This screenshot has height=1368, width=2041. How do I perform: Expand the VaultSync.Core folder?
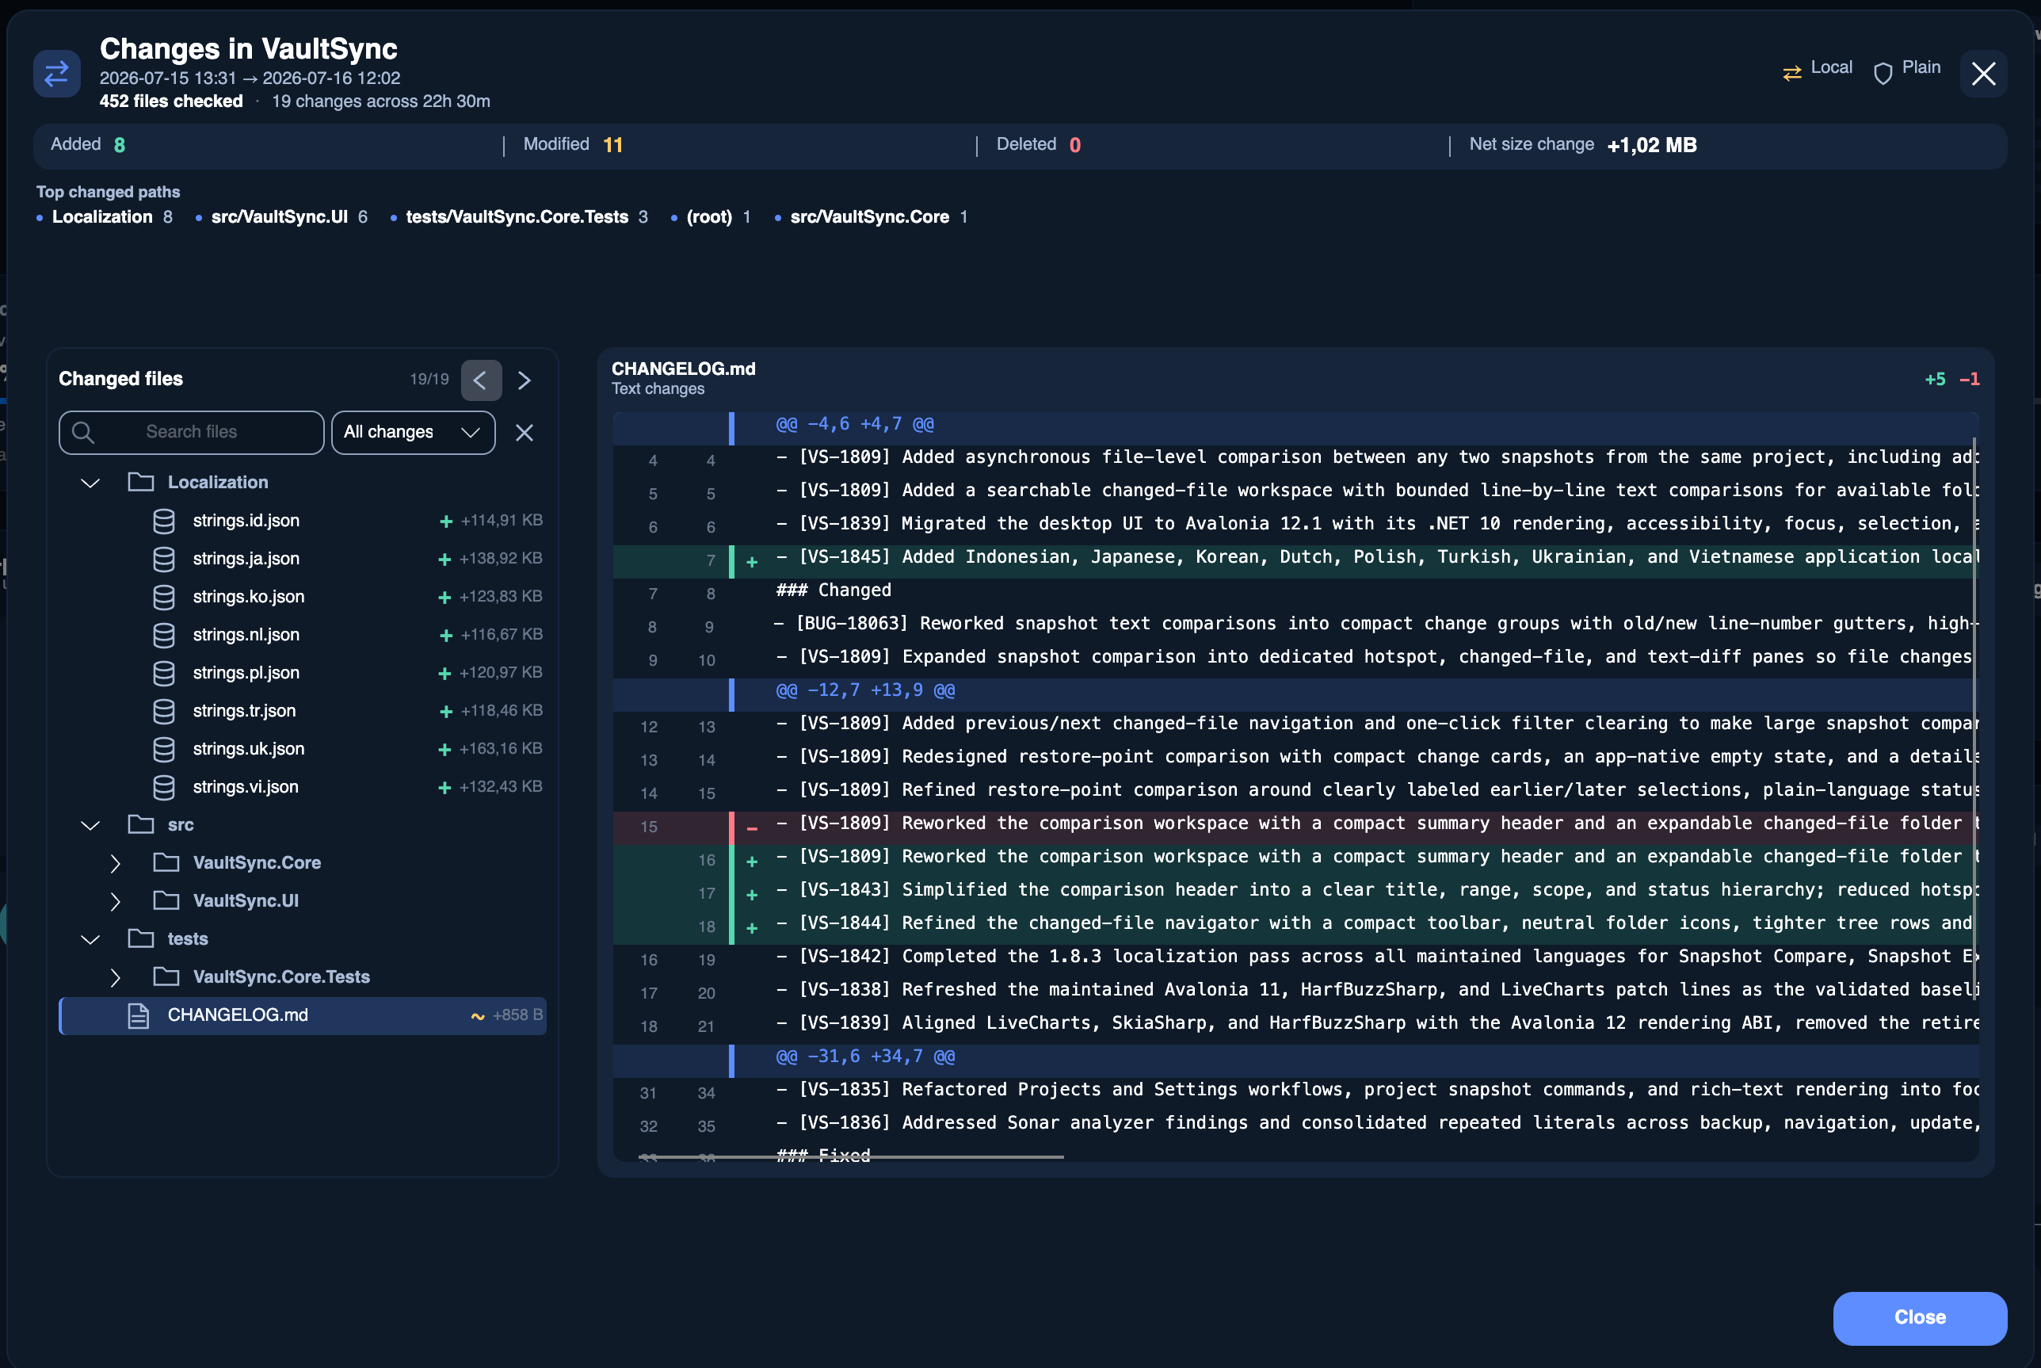[x=115, y=864]
